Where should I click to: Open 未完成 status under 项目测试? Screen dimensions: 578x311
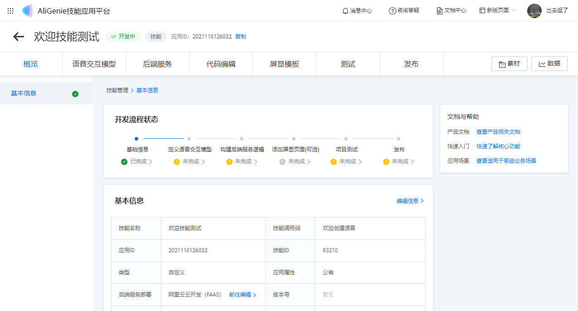tap(346, 161)
